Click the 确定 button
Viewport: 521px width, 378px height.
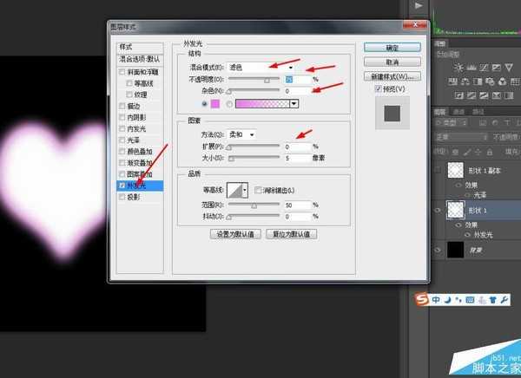[x=392, y=47]
